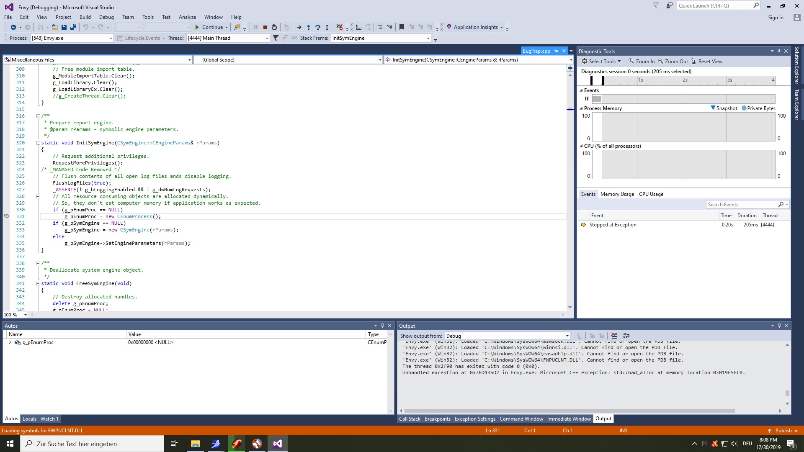Clear all text in Output pane
Image resolution: width=804 pixels, height=452 pixels.
pos(614,336)
